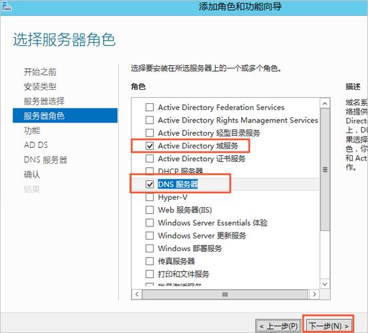Check Windows Server 更新服务 checkbox
Image resolution: width=368 pixels, height=333 pixels.
(150, 235)
